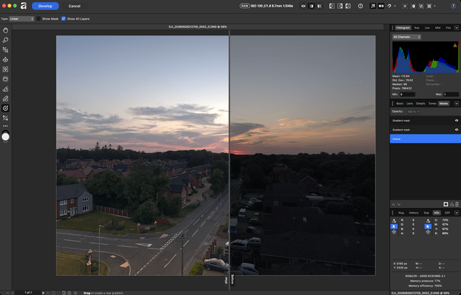Image resolution: width=461 pixels, height=295 pixels.
Task: Open the All Channels dropdown
Action: point(407,37)
